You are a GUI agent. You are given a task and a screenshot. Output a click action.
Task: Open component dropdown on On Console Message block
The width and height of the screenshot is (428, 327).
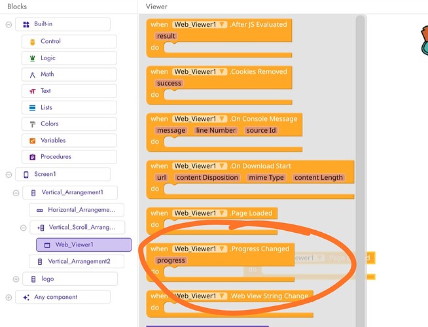point(200,119)
